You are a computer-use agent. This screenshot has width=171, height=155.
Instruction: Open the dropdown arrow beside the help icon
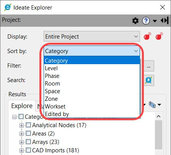click(x=155, y=21)
